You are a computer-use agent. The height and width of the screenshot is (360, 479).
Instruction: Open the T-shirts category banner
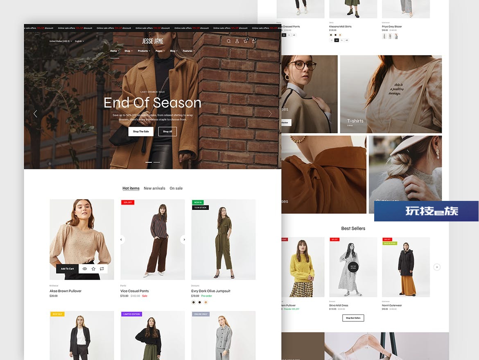point(391,94)
